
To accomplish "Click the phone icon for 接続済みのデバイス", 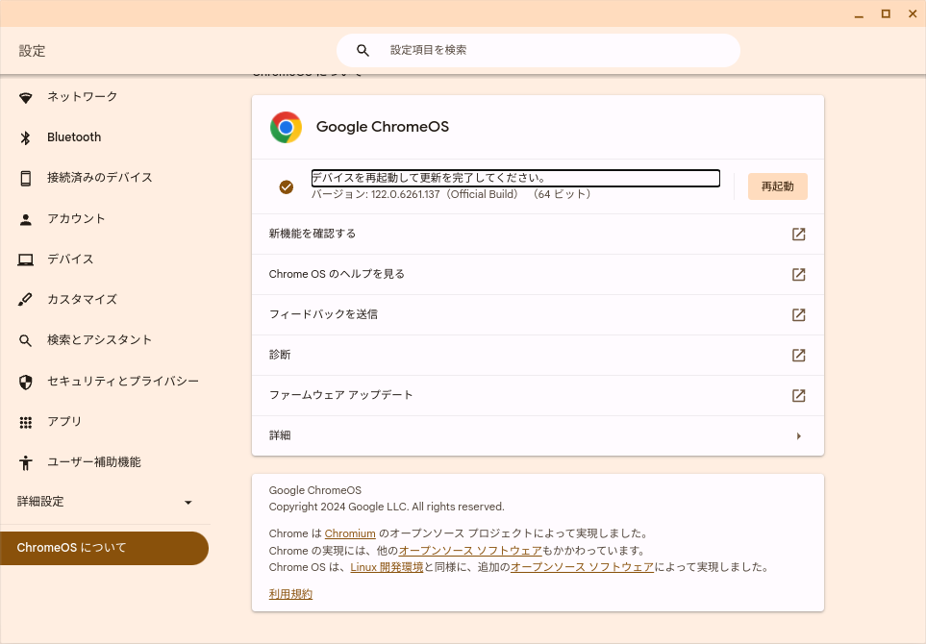I will pos(25,178).
